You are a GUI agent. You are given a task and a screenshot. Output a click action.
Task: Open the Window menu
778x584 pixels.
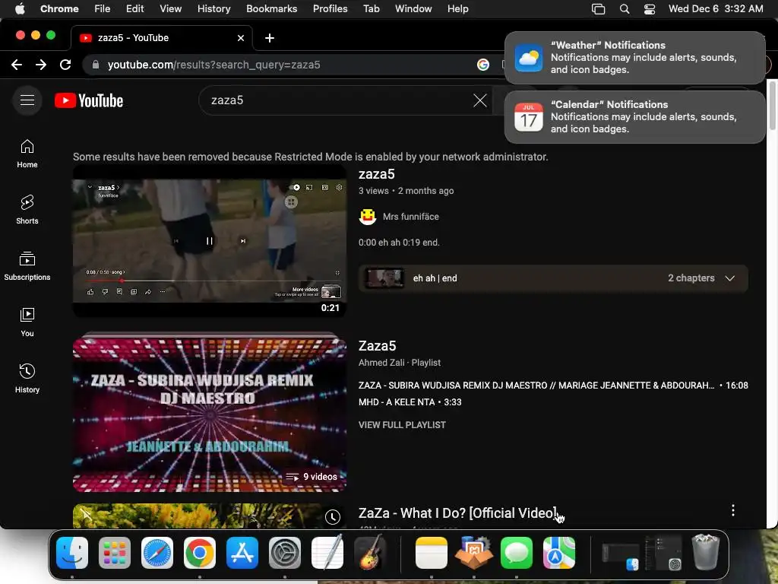point(413,8)
